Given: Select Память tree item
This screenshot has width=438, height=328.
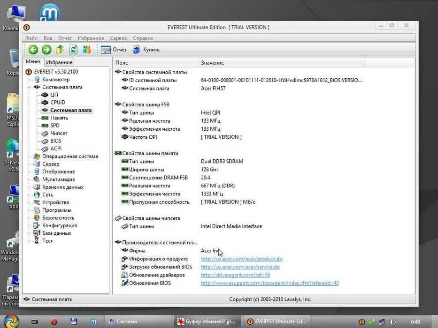Looking at the screenshot, I should coord(59,118).
